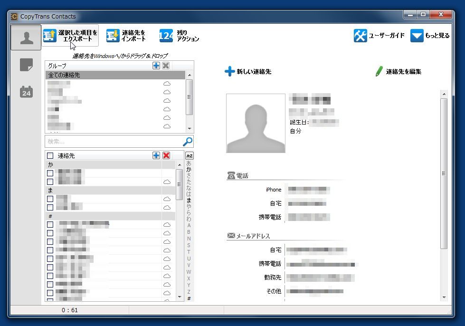
Task: Jump to letter W in the alphabet index
Action: click(189, 272)
